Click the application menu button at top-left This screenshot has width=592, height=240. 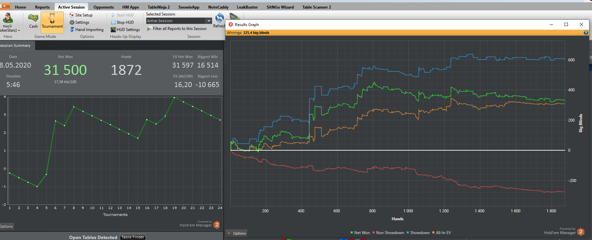(x=5, y=6)
